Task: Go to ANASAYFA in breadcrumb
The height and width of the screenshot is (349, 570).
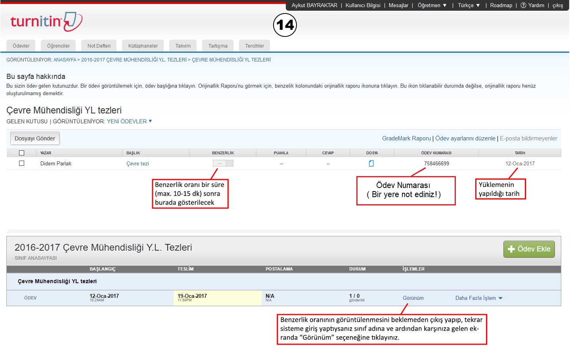Action: [65, 59]
